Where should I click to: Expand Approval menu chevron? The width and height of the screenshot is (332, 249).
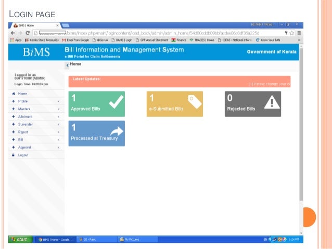tap(59, 148)
